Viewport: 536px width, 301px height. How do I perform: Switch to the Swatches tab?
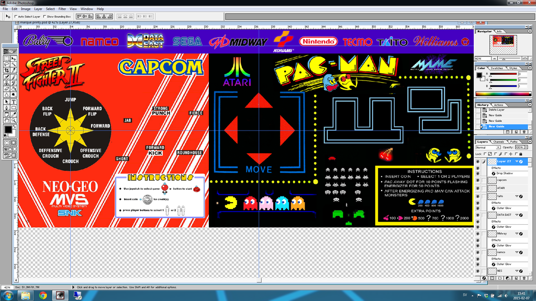(497, 68)
